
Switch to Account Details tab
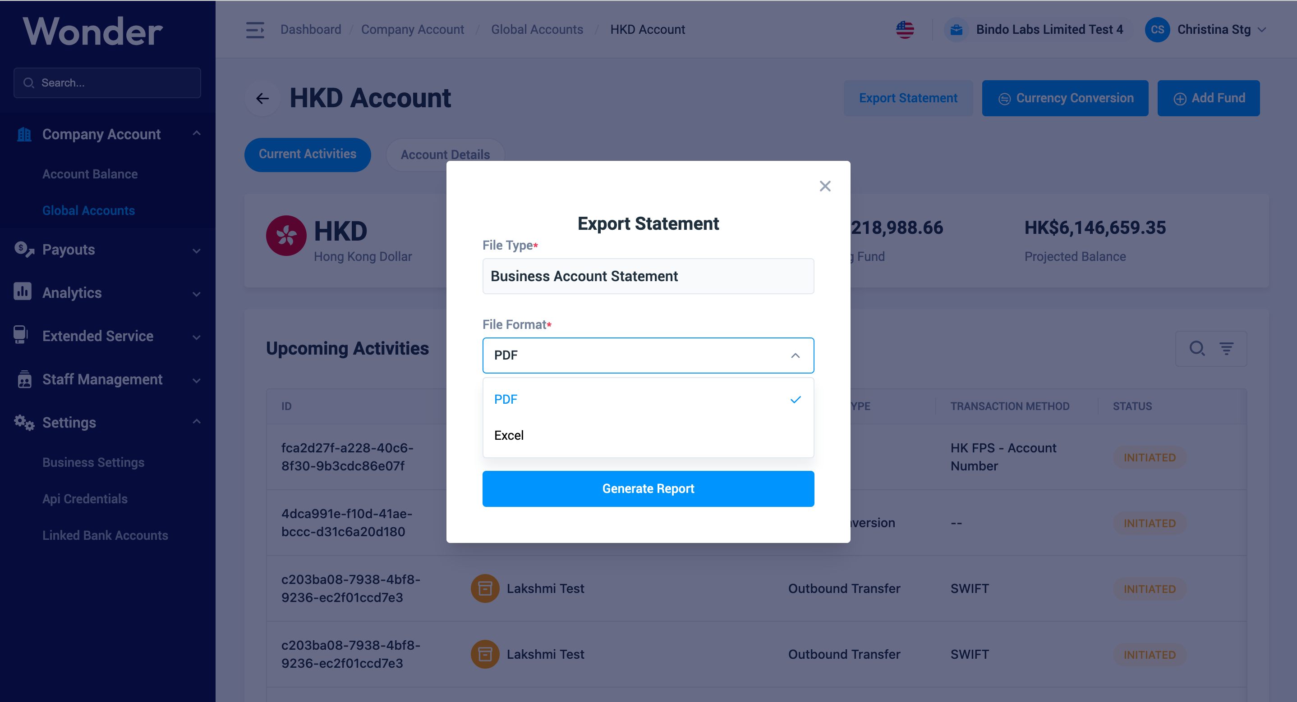coord(445,155)
